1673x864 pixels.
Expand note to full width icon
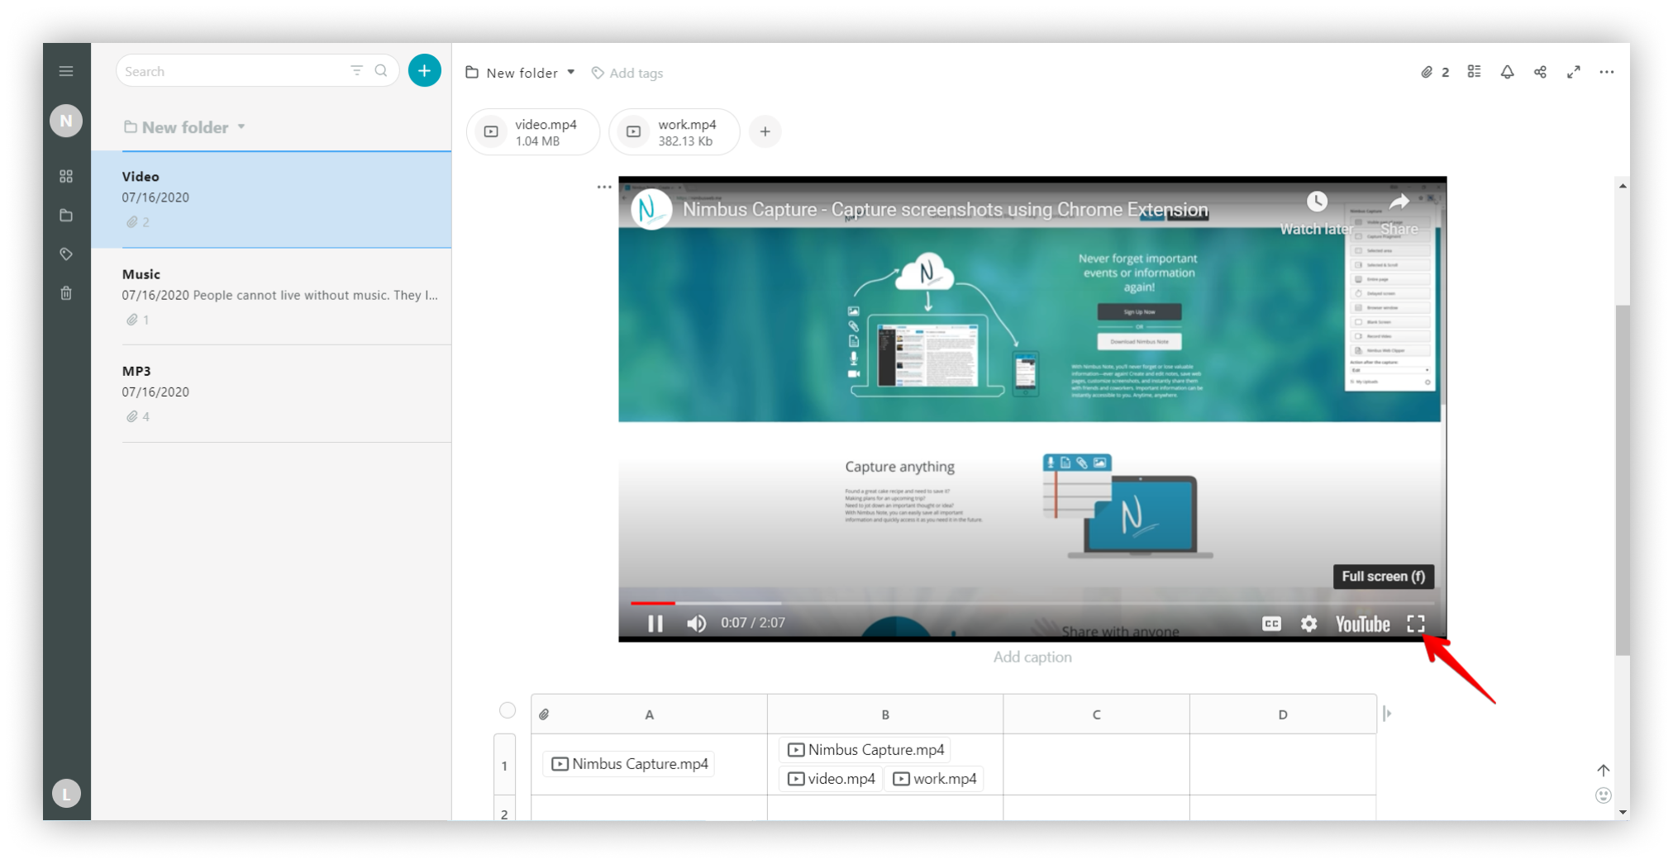(x=1574, y=72)
